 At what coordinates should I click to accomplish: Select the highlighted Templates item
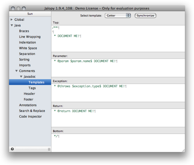pos(30,82)
